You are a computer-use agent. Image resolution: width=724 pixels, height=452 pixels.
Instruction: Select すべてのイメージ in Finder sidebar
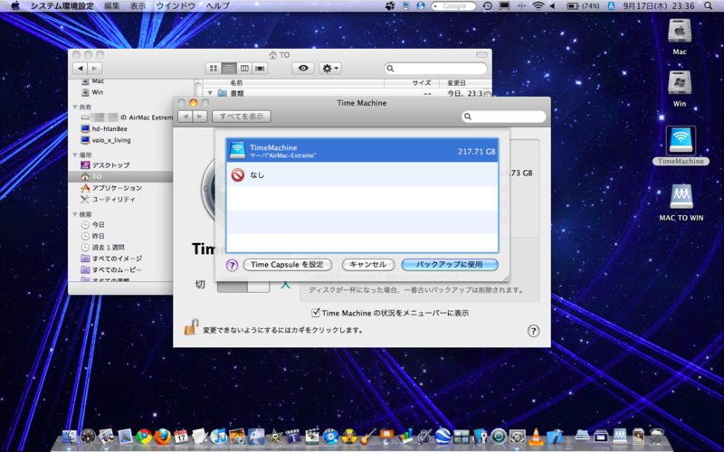[117, 259]
